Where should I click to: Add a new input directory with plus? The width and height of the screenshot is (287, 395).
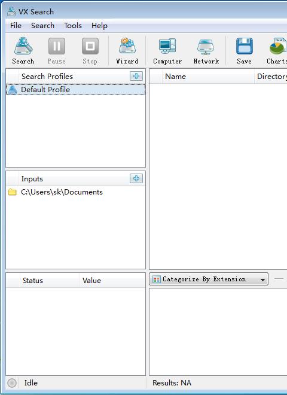click(x=136, y=178)
